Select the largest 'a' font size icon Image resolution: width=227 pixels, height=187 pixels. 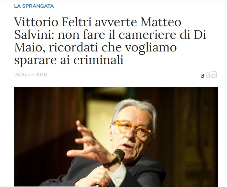pyautogui.click(x=214, y=74)
